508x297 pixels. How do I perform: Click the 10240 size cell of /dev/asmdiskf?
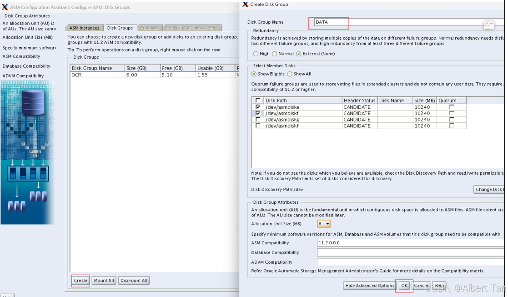(x=425, y=113)
